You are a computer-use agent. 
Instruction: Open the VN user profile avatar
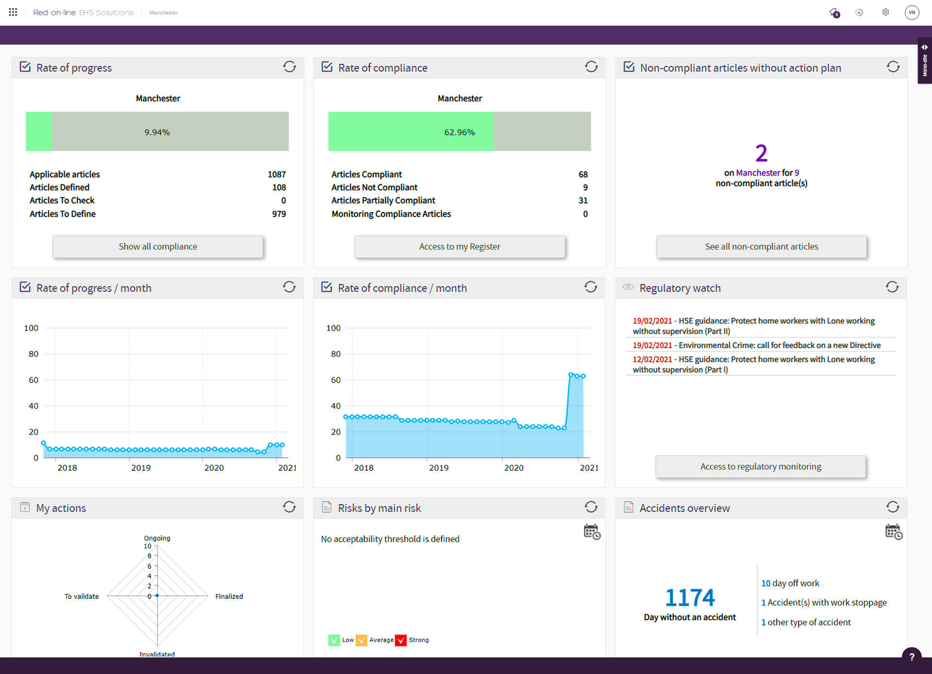coord(912,13)
